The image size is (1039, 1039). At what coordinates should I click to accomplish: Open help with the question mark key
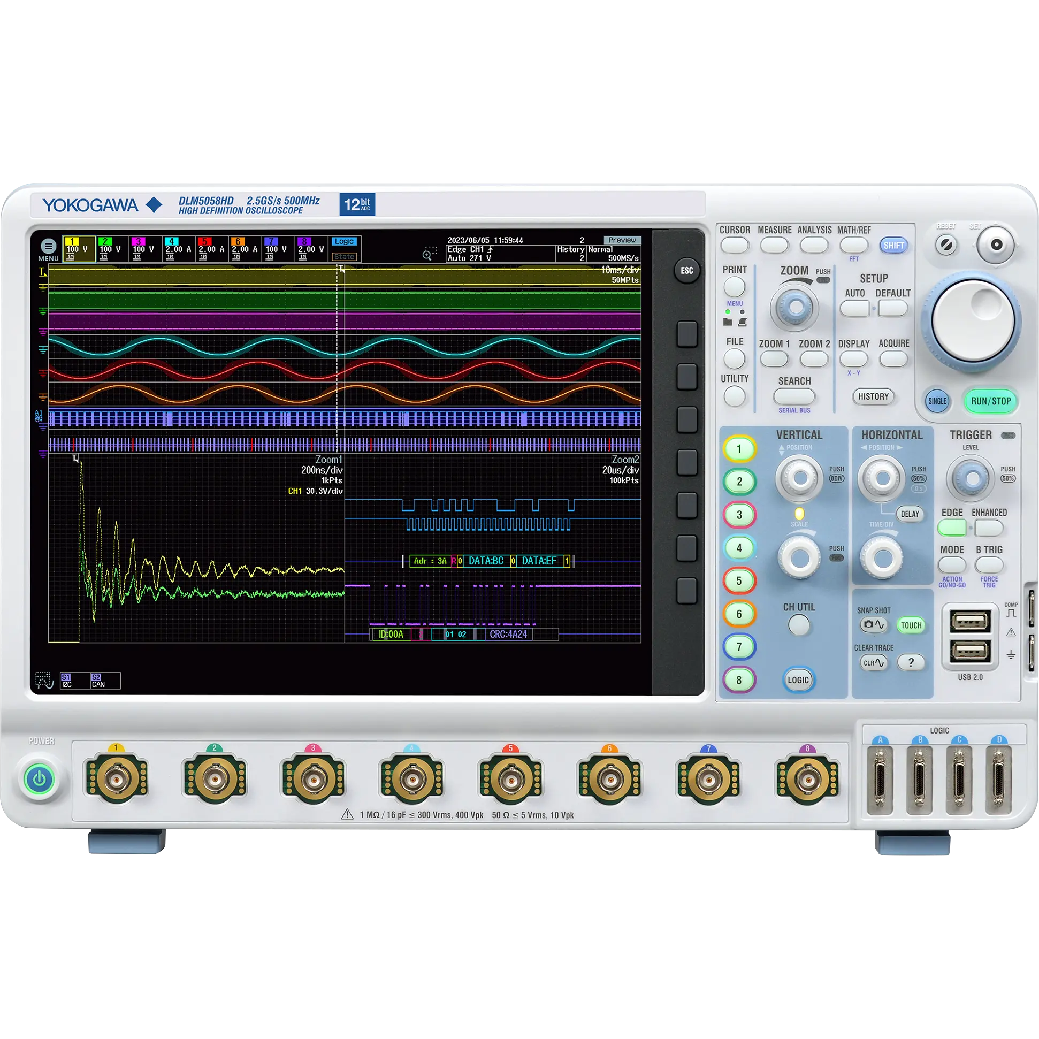coord(911,662)
